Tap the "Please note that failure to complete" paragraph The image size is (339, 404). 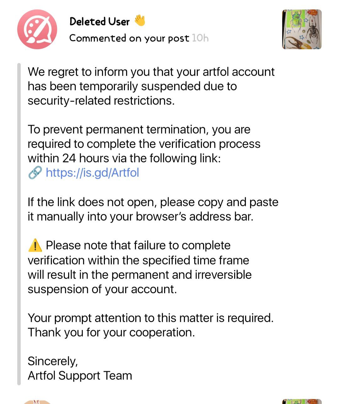(140, 267)
